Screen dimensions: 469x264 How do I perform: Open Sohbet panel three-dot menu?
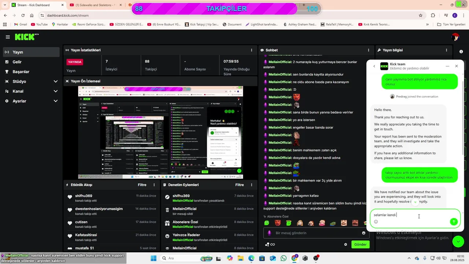pyautogui.click(x=369, y=50)
